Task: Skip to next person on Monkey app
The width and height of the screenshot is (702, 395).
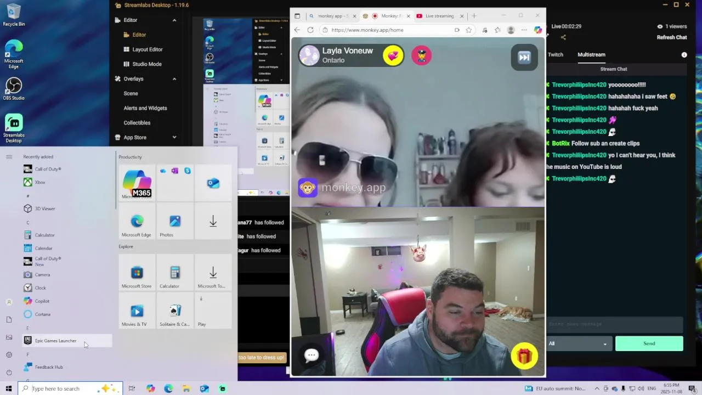Action: (x=524, y=58)
